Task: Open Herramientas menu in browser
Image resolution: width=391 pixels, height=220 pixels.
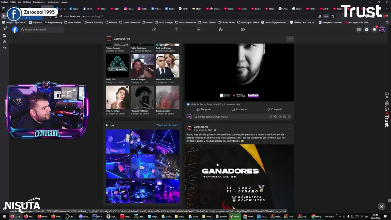Action: tap(53, 2)
